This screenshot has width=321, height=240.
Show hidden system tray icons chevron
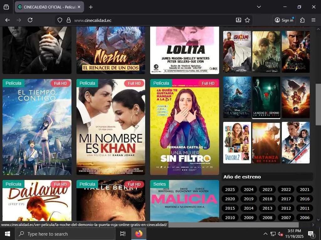265,234
